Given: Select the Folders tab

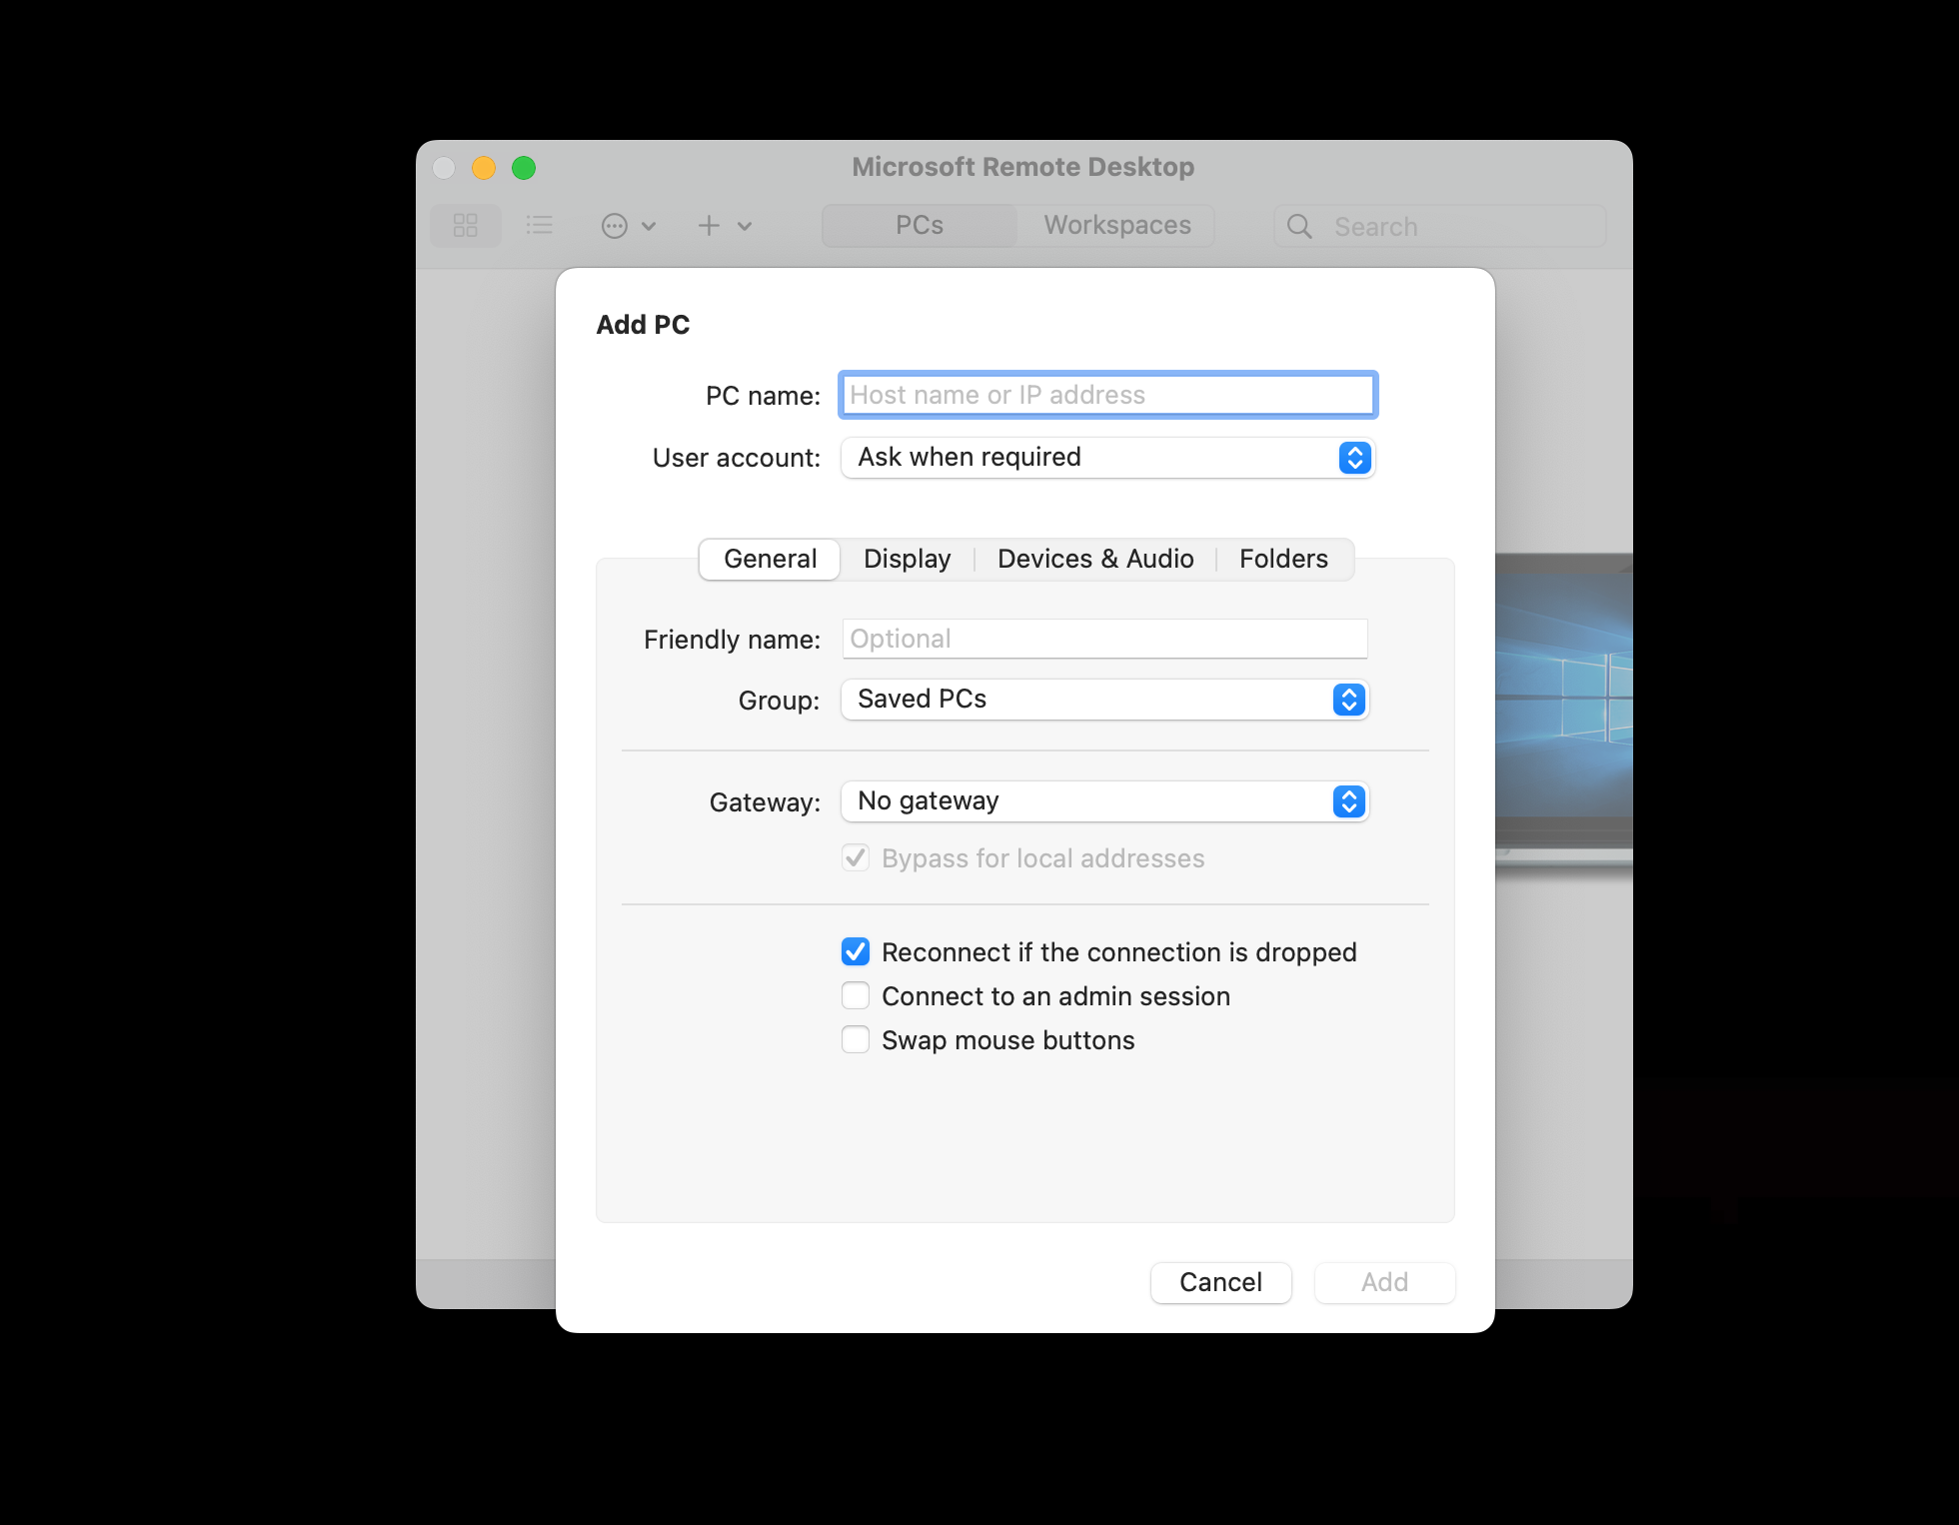Looking at the screenshot, I should pyautogui.click(x=1283, y=559).
